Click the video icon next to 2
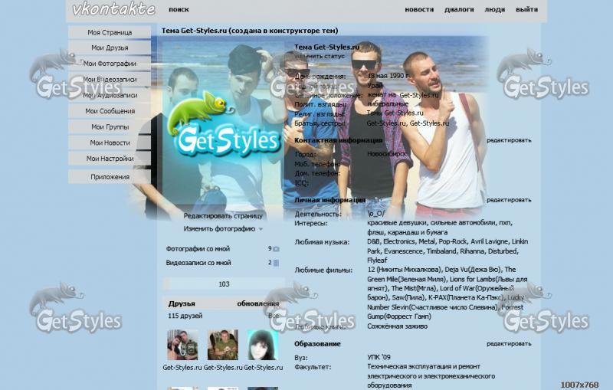This screenshot has width=613, height=390. pos(276,263)
